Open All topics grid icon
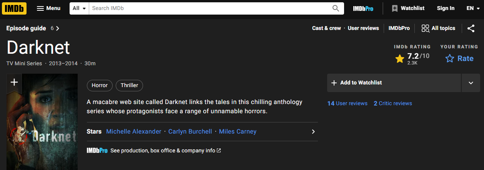The image size is (484, 170). point(425,28)
